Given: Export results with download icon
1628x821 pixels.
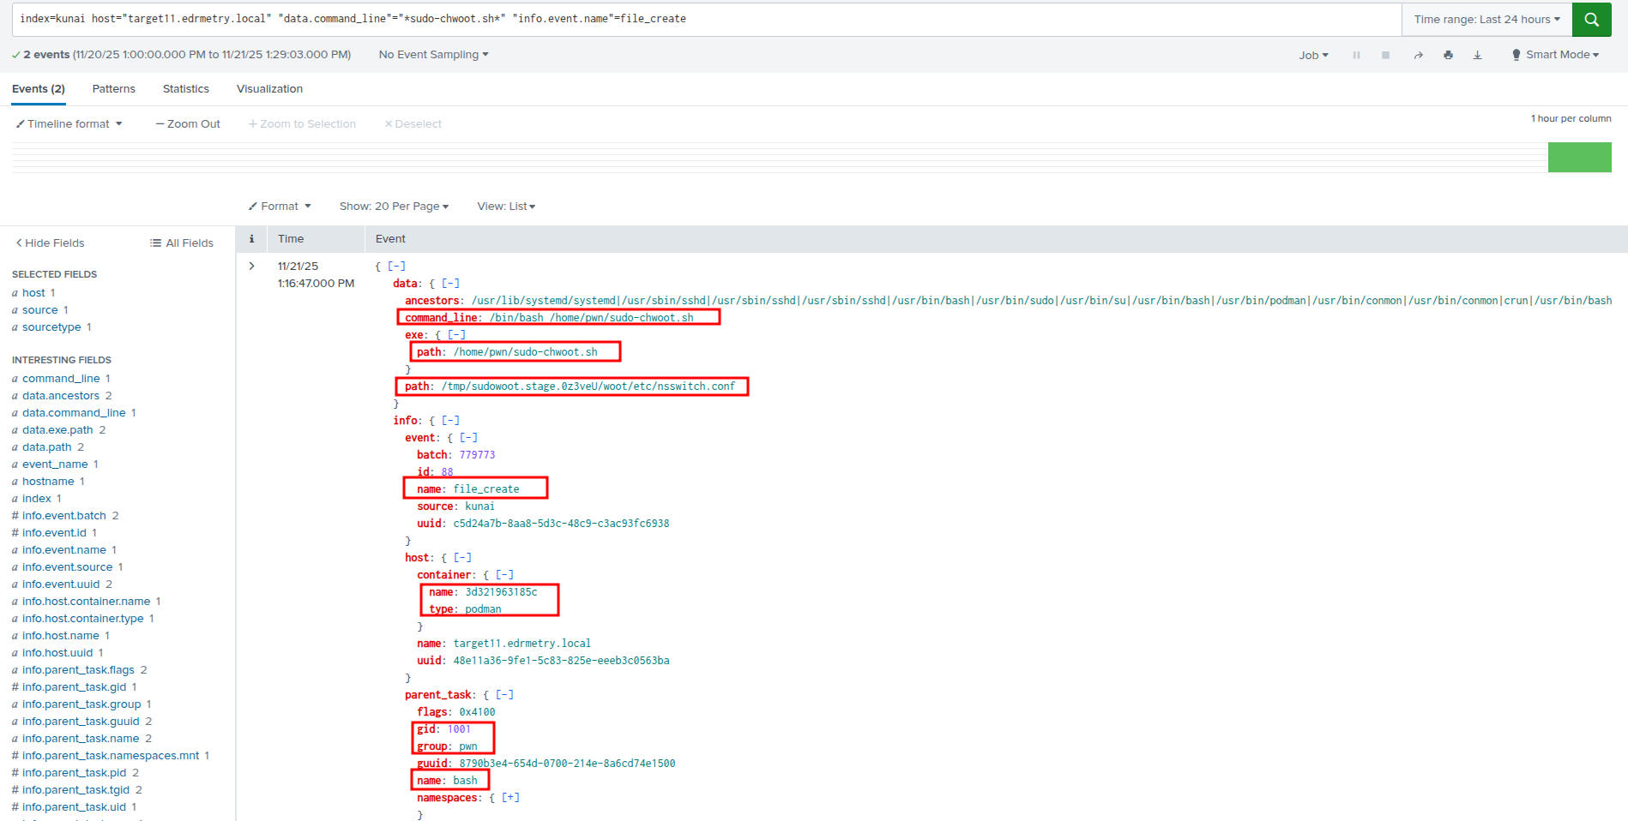Looking at the screenshot, I should [x=1477, y=55].
